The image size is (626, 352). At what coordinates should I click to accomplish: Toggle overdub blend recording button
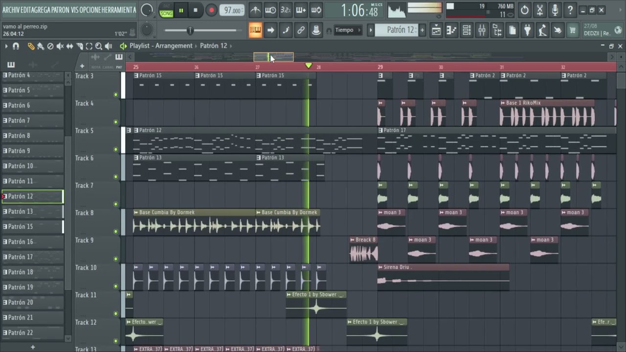point(301,10)
